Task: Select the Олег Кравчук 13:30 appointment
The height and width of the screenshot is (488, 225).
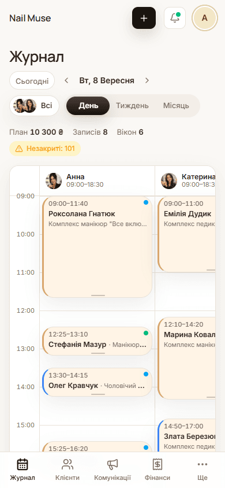Action: pos(97,382)
